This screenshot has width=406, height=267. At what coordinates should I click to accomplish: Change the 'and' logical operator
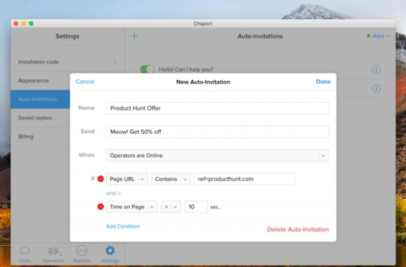[113, 193]
